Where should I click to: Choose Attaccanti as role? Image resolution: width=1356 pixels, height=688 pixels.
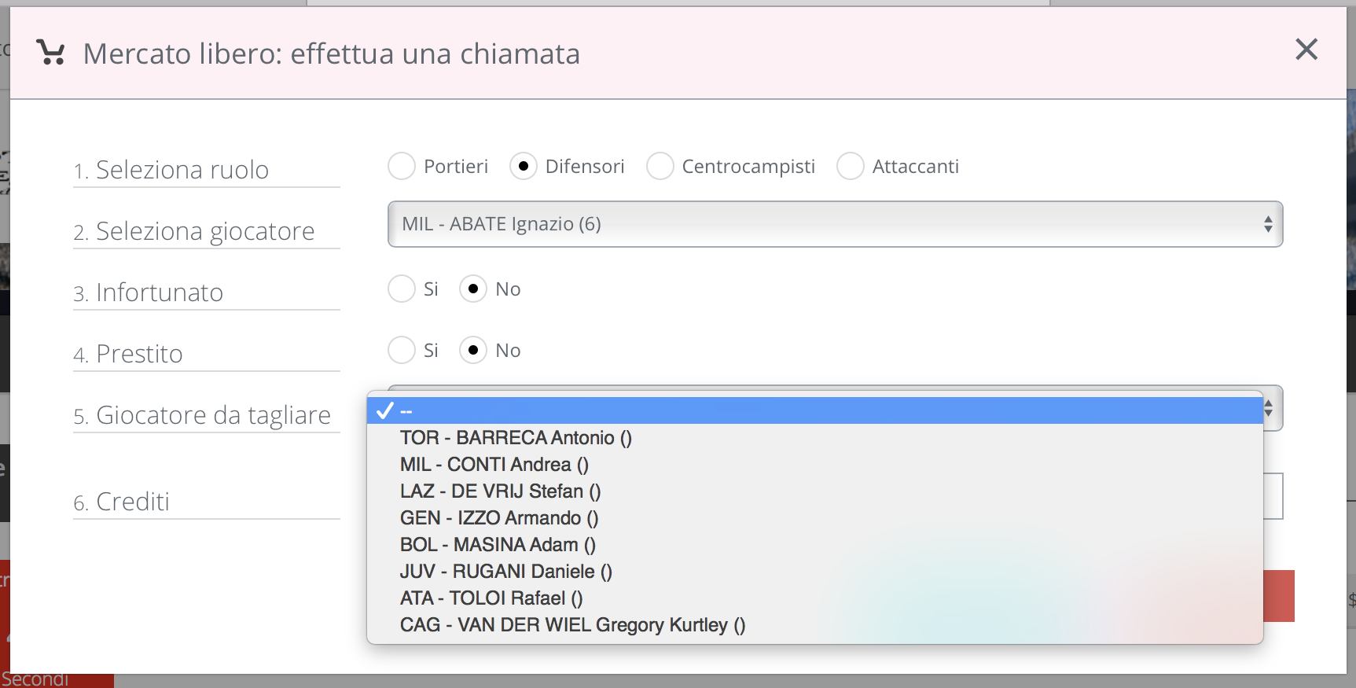point(851,166)
